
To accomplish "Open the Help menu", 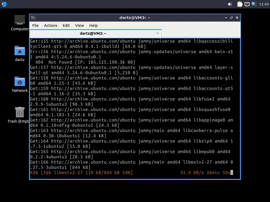I will coord(94,26).
